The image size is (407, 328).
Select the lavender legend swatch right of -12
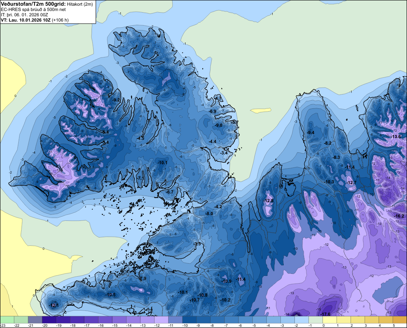coord(161,320)
